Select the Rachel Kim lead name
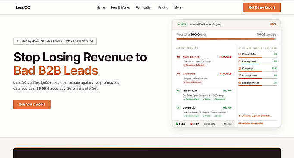Screen dimensions: 294x158 point(190,91)
